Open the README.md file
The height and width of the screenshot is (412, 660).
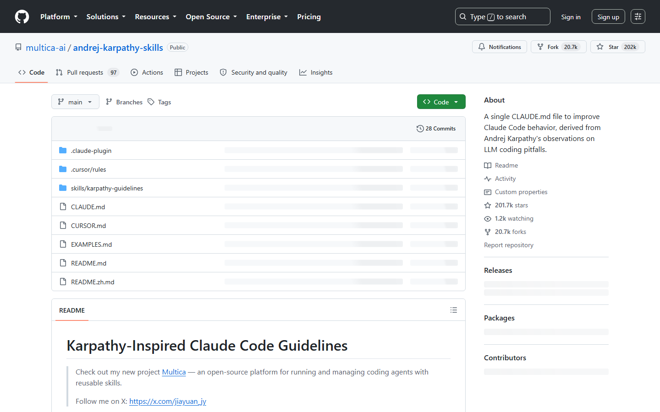[x=88, y=263]
